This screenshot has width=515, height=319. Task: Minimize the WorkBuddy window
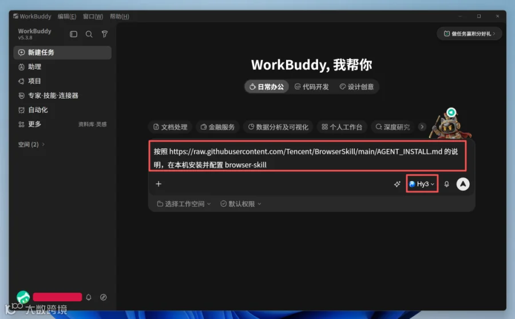pos(460,16)
